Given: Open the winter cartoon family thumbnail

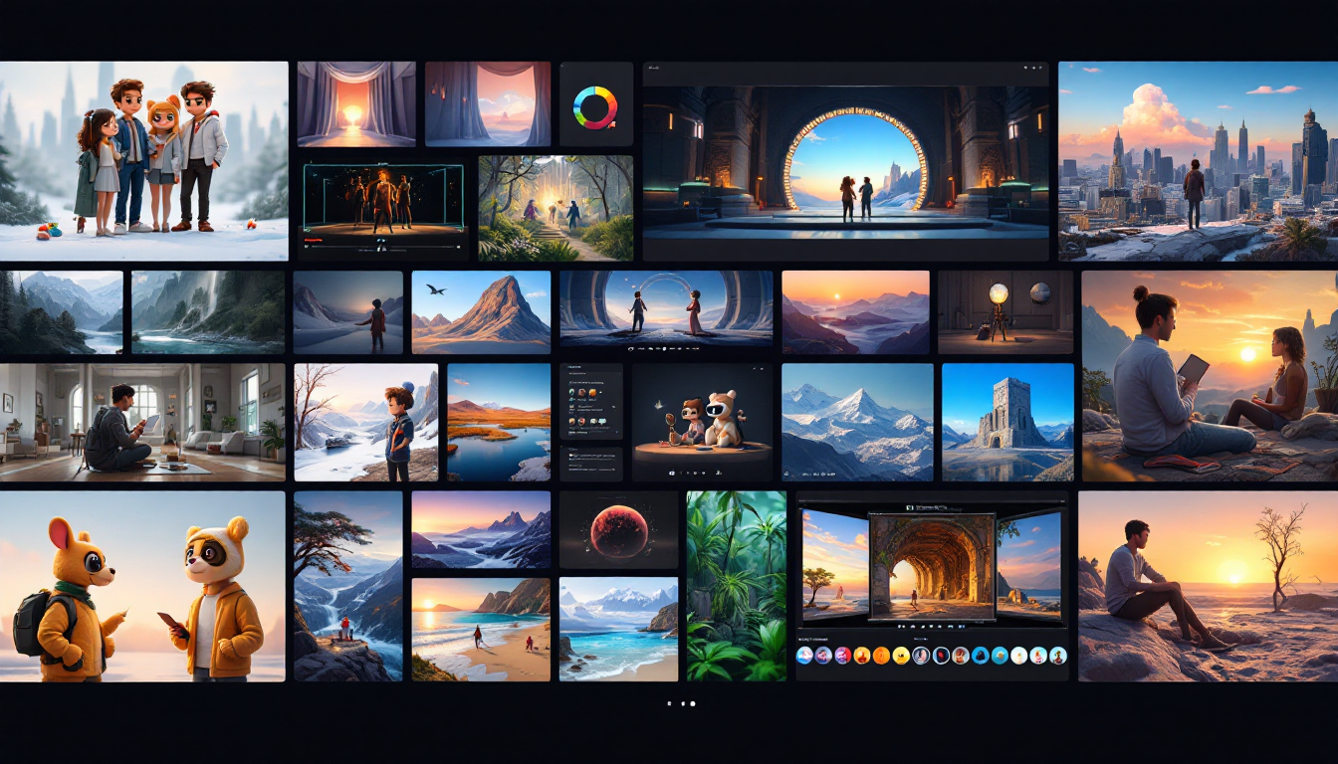Looking at the screenshot, I should pyautogui.click(x=143, y=160).
